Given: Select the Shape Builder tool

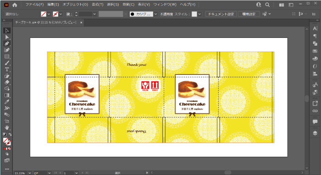Looking at the screenshot, I should click(x=7, y=89).
